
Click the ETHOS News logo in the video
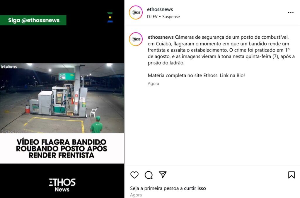[x=62, y=185]
